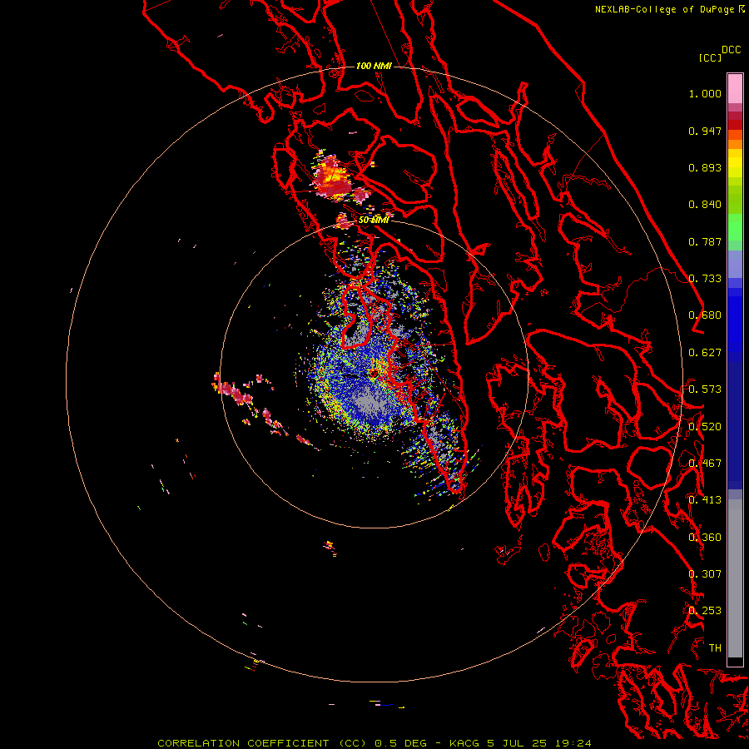Click the radar site marker at ring center
The width and height of the screenshot is (749, 749).
(374, 374)
